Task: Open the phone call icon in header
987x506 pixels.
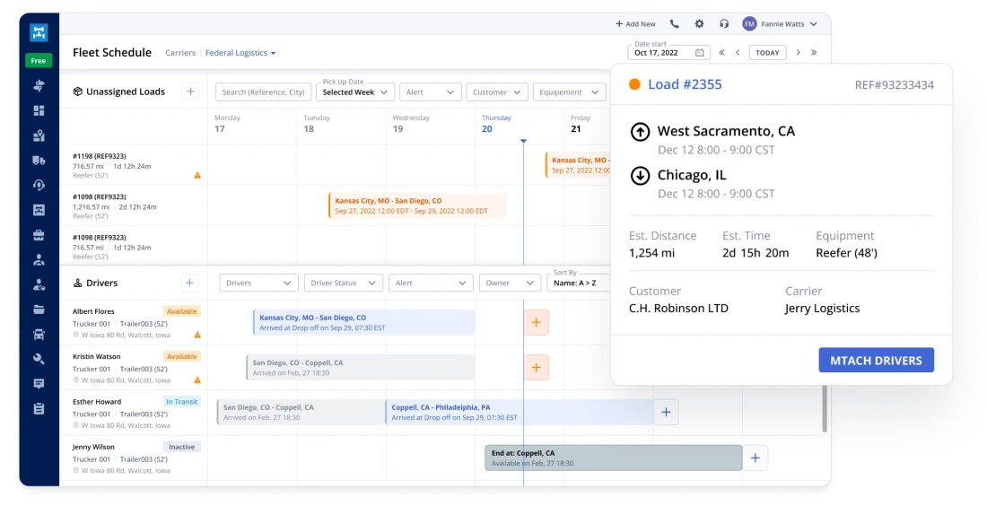Action: pos(675,24)
